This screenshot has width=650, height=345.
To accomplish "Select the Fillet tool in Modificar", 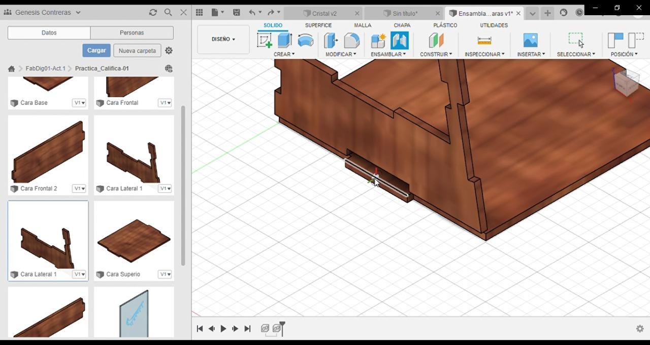I will point(351,41).
